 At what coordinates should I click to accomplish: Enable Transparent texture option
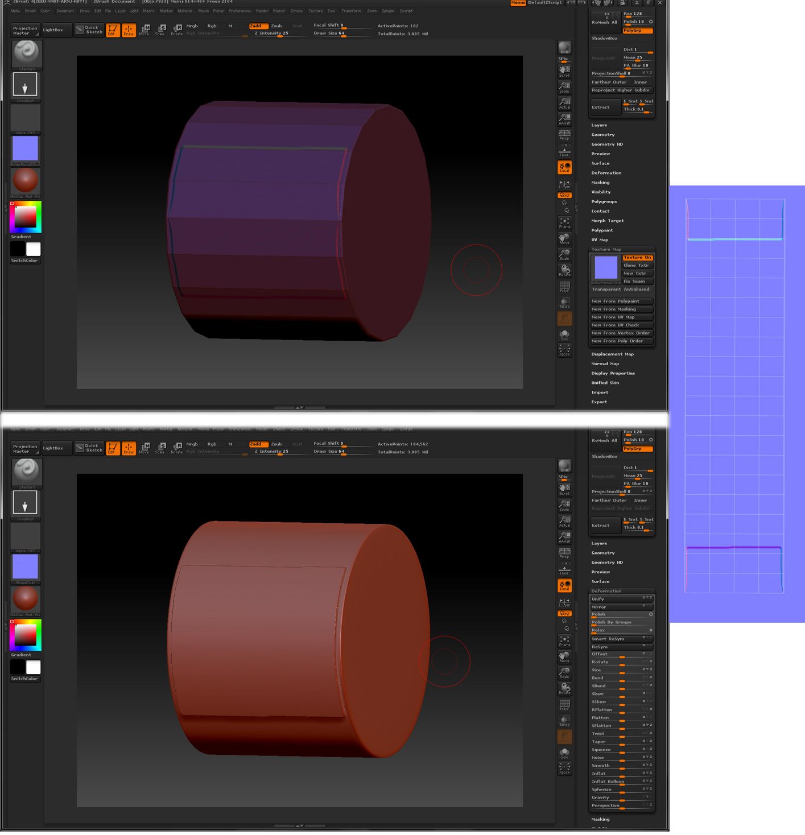pos(605,289)
